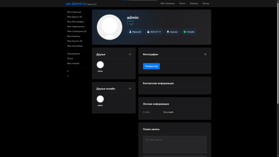Click the person icon in the gender badge

130,32
